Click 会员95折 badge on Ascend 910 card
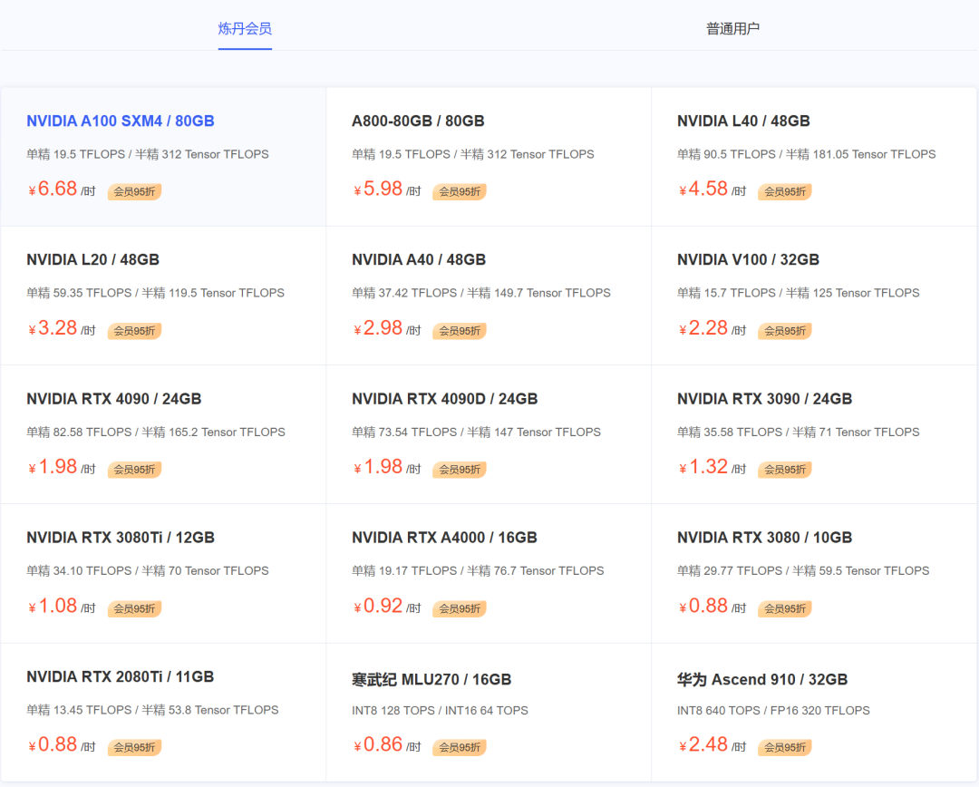The height and width of the screenshot is (787, 979). [785, 748]
